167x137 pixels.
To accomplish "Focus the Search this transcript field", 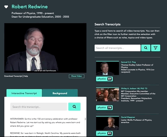I will (x=39, y=106).
